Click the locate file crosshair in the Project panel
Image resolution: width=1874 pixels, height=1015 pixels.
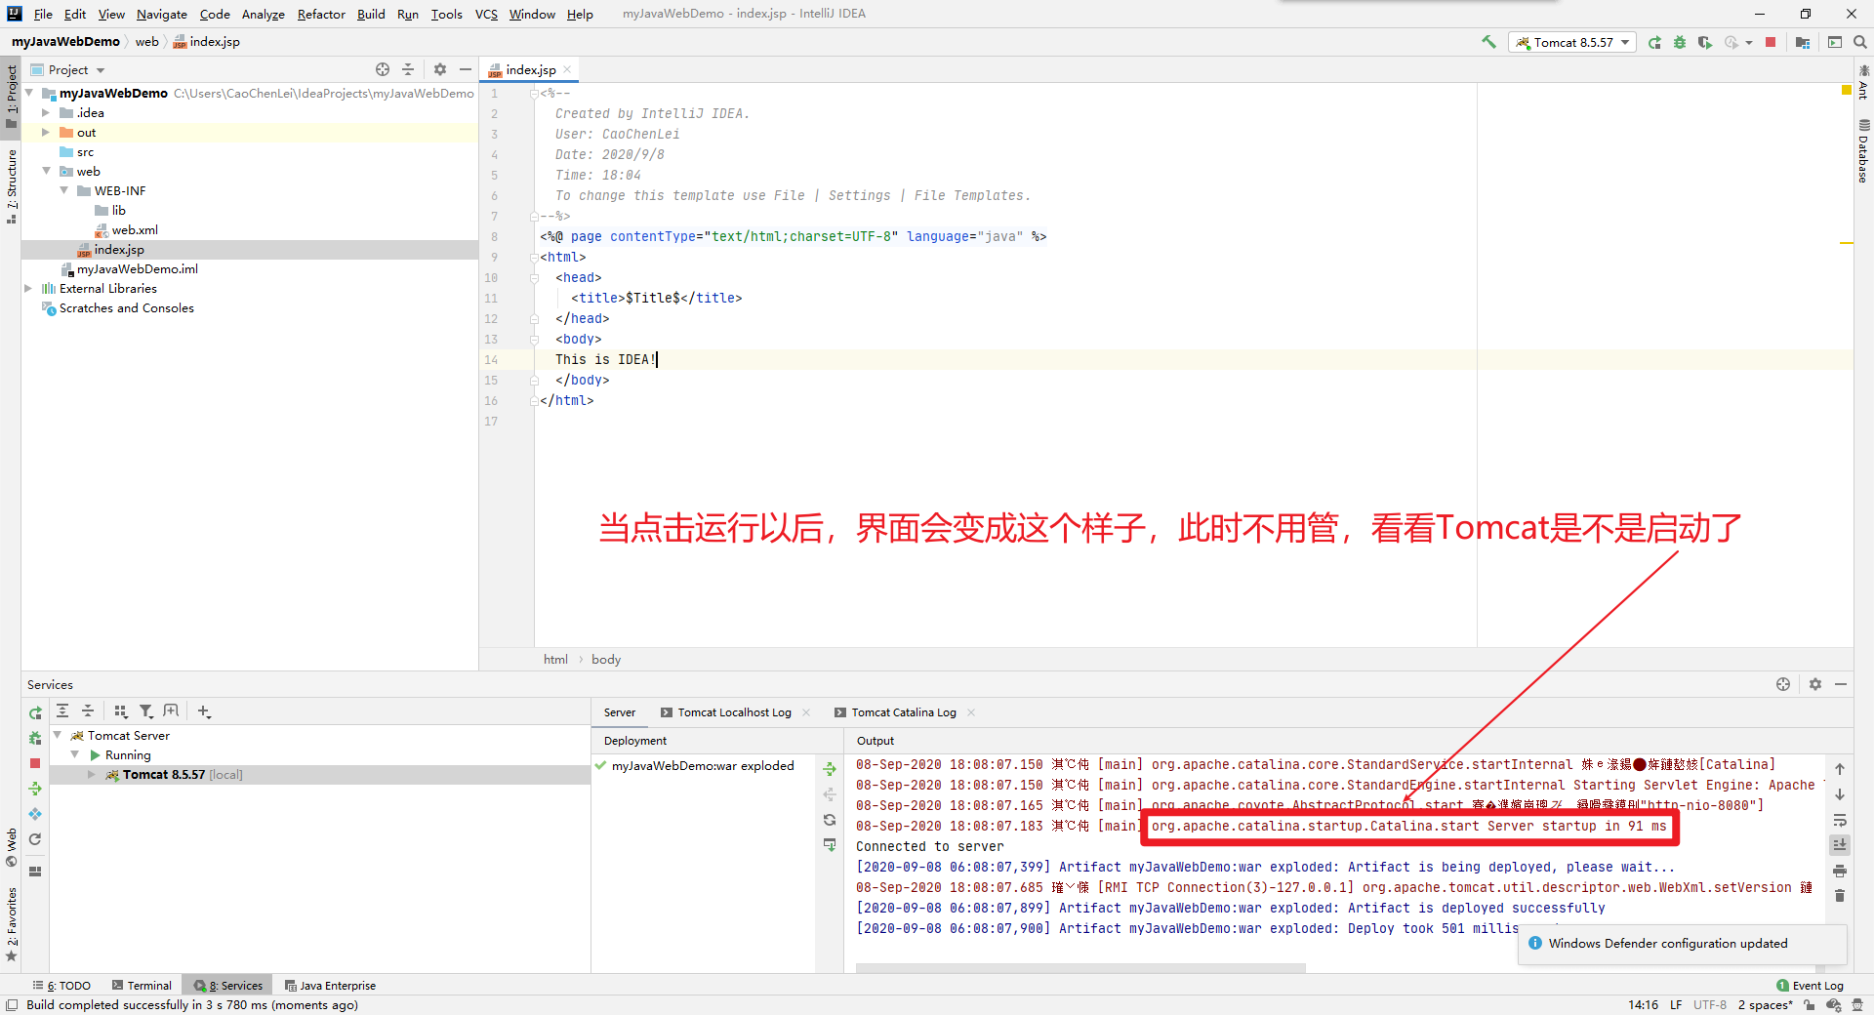click(x=383, y=69)
